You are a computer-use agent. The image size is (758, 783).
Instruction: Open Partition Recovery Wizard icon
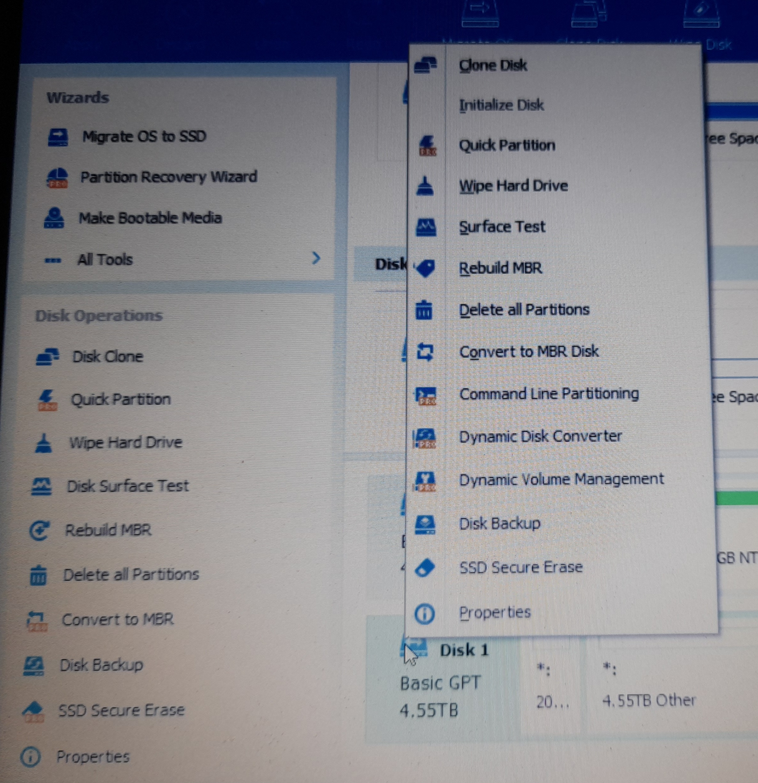point(57,178)
